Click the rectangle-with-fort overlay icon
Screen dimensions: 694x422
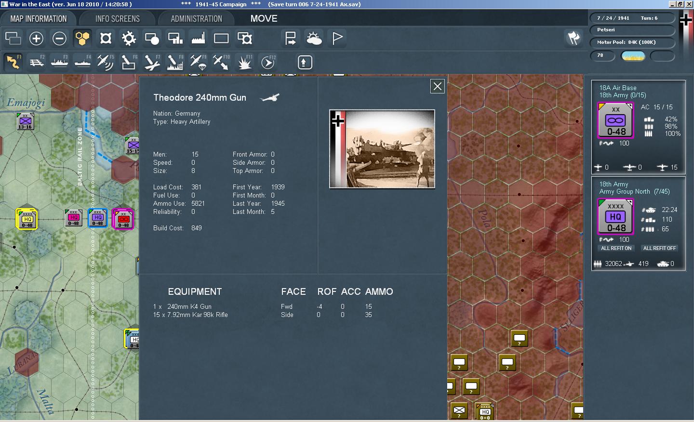point(244,38)
